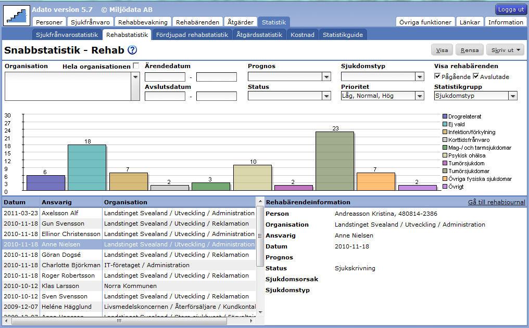Click the Ej vald legend color swatch
The width and height of the screenshot is (529, 328).
[445, 124]
